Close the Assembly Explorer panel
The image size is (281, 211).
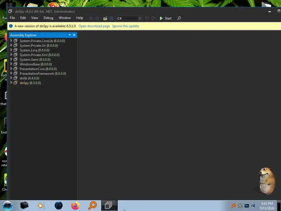pos(74,35)
